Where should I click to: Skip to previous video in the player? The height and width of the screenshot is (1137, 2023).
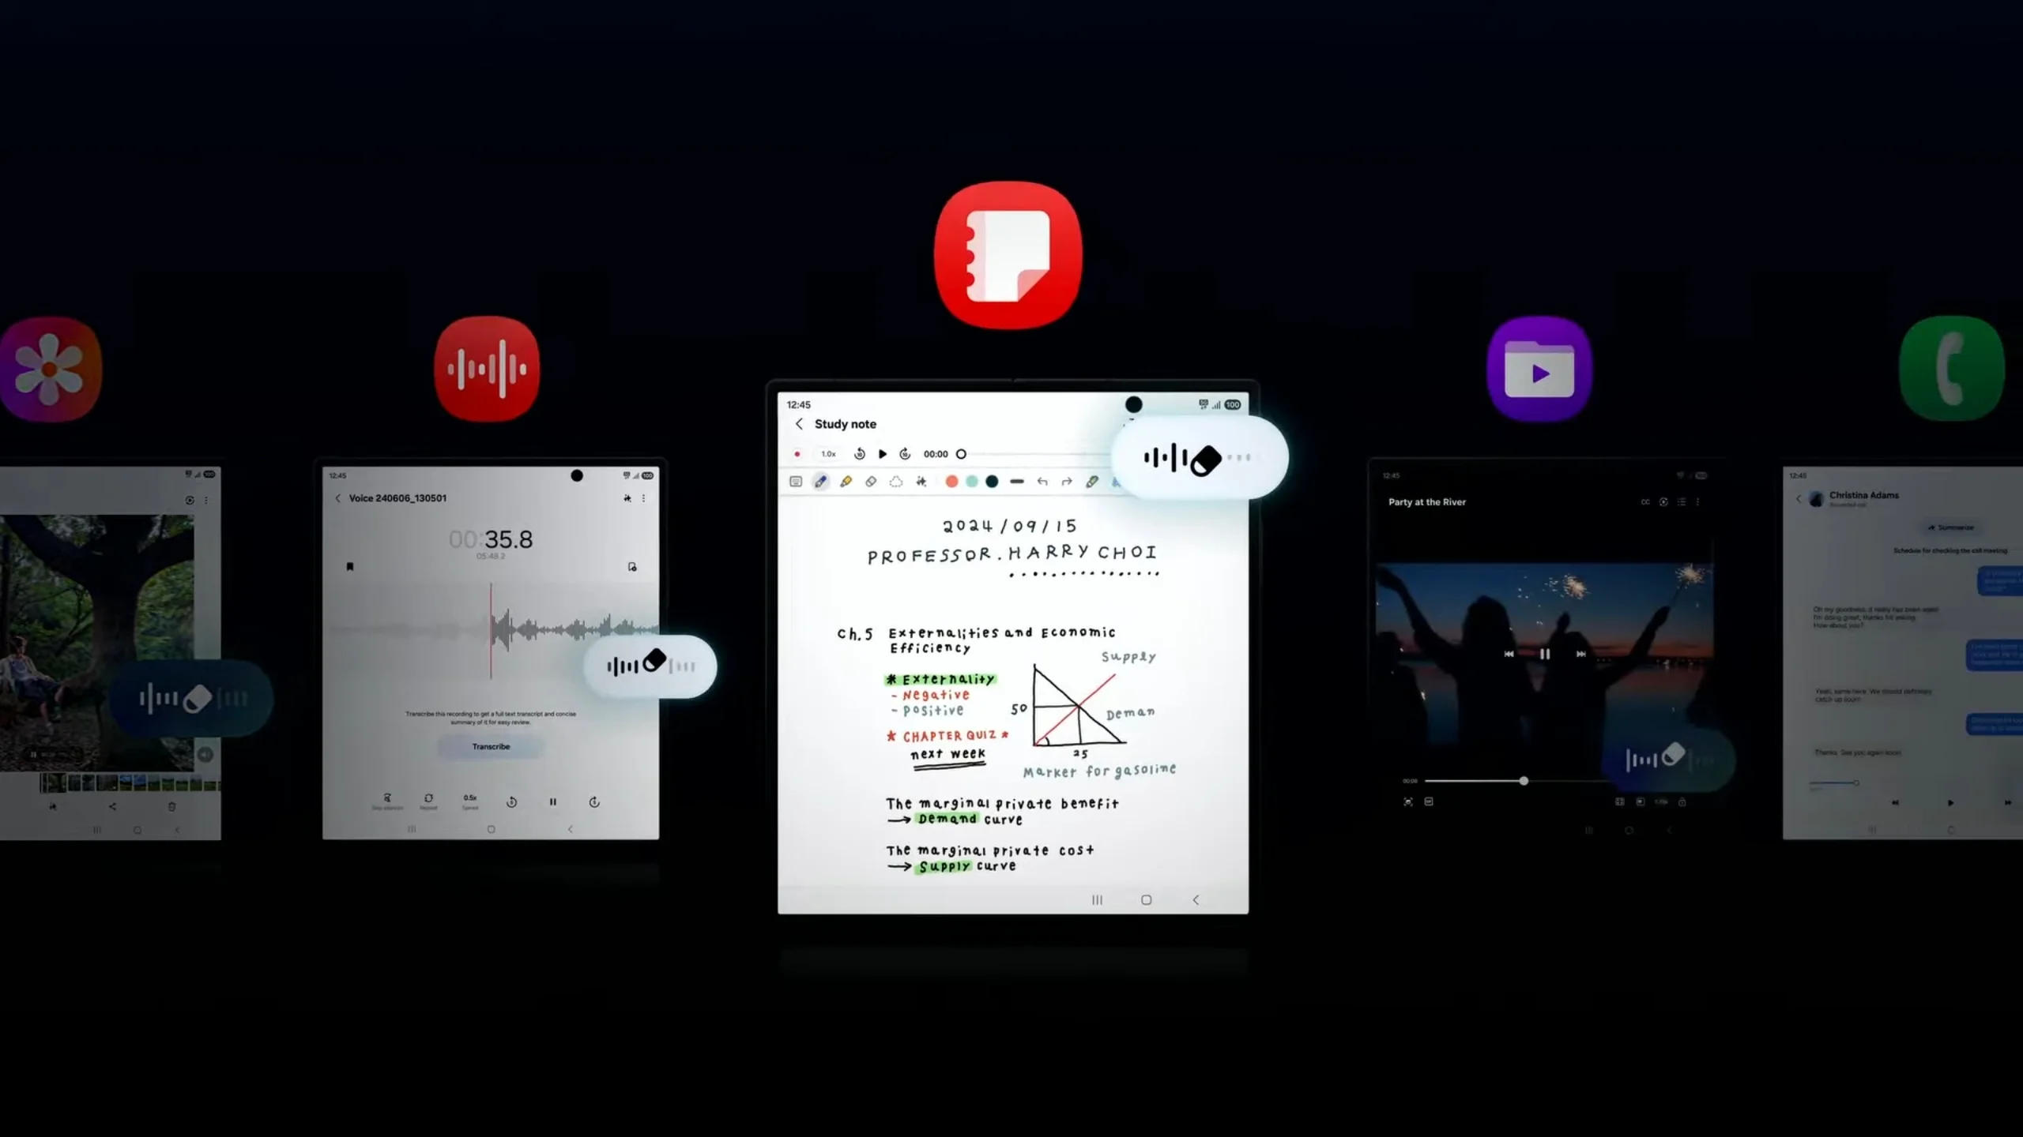(x=1509, y=654)
